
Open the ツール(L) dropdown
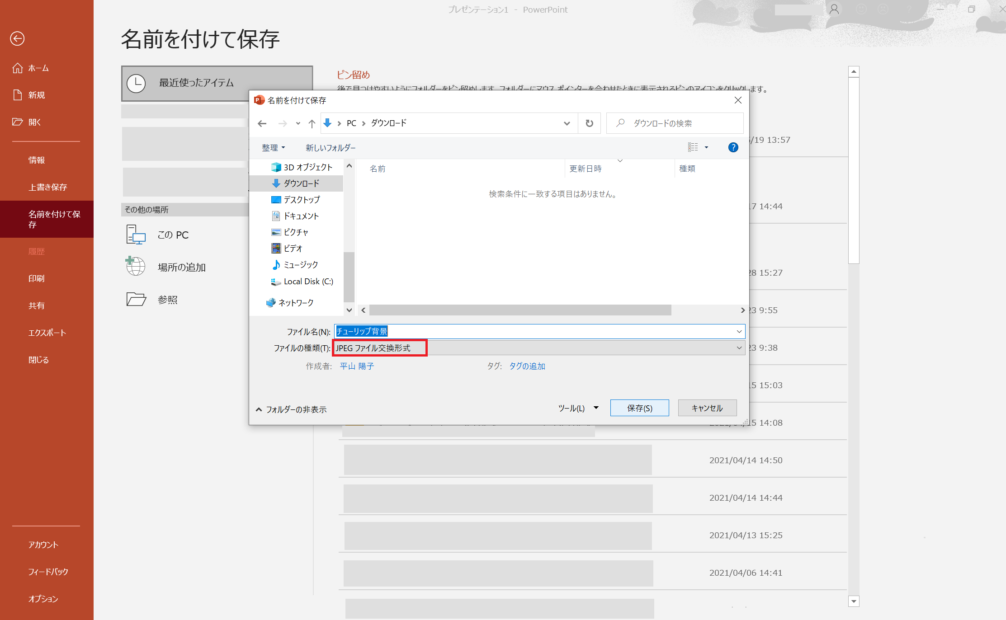point(578,408)
